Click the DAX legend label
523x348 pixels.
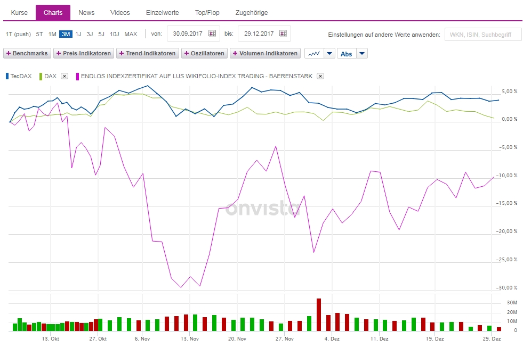coord(50,76)
